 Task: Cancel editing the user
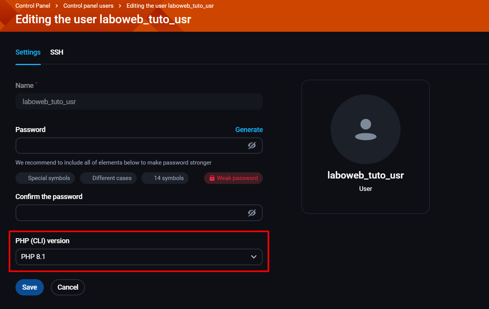click(x=68, y=287)
